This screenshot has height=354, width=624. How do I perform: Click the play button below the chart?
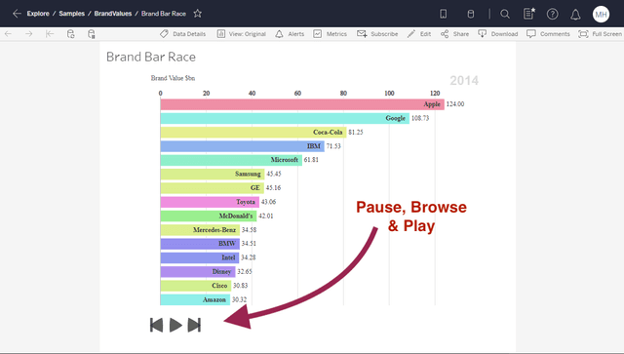click(x=175, y=325)
